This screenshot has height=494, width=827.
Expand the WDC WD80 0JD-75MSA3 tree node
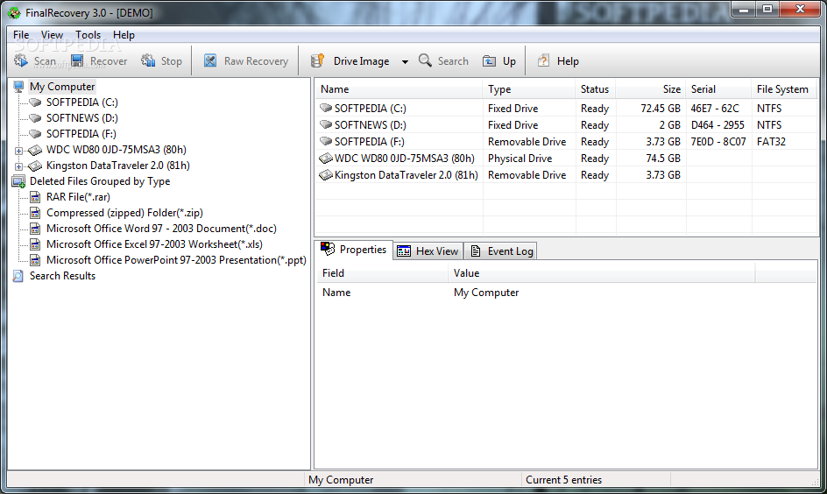point(19,151)
